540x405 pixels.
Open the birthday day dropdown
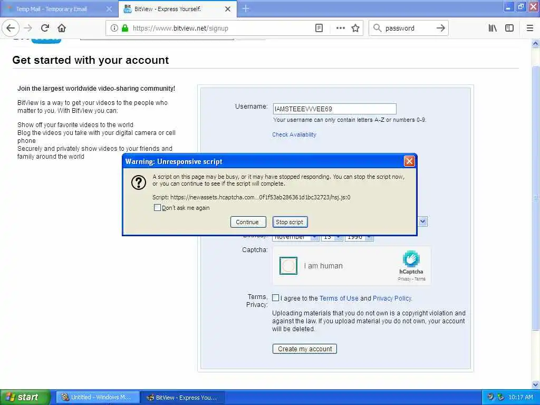pos(332,237)
